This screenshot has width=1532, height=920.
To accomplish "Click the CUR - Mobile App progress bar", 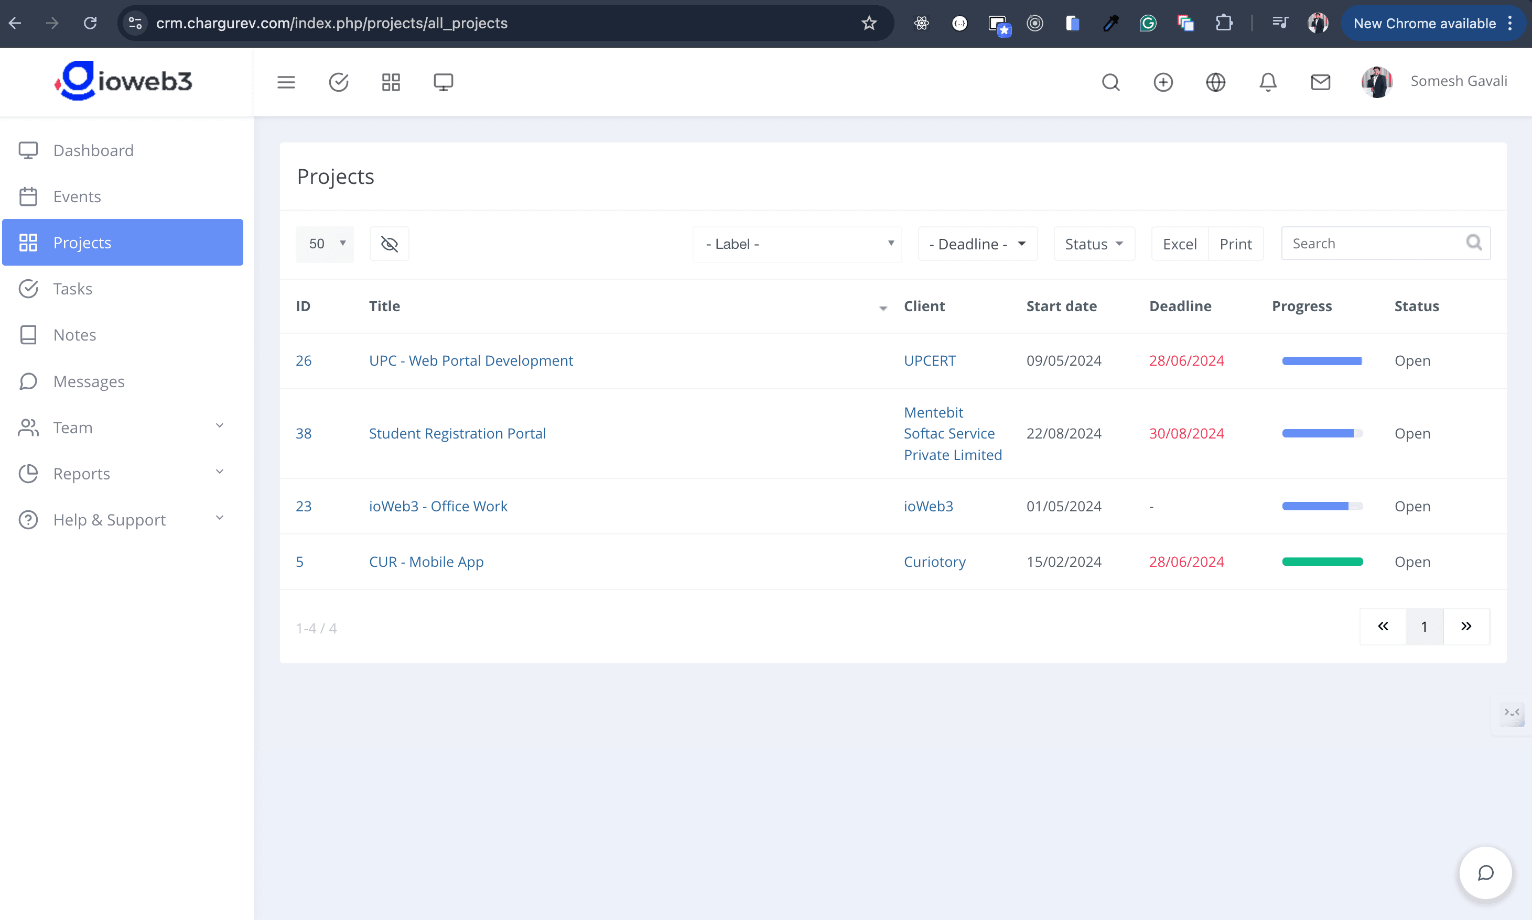I will pyautogui.click(x=1322, y=562).
